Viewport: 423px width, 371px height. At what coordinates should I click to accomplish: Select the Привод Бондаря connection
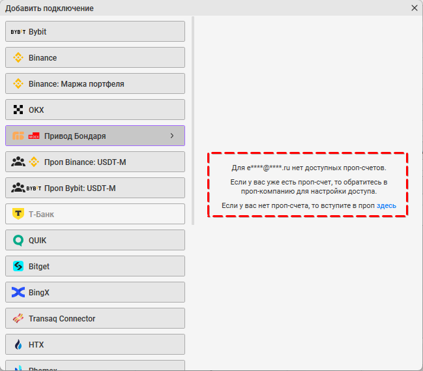tap(95, 136)
